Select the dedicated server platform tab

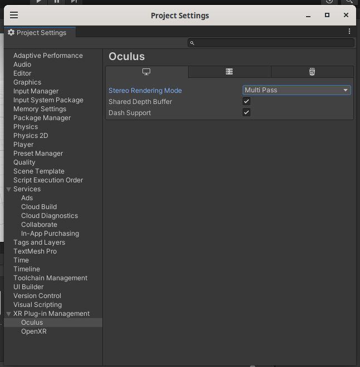click(x=229, y=72)
